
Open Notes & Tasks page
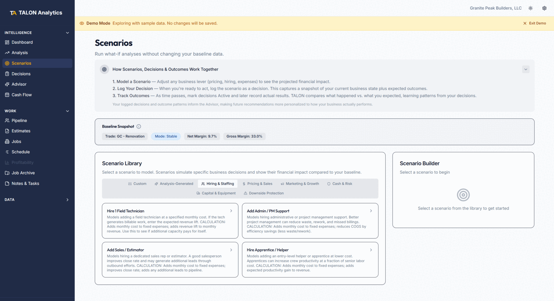(37, 183)
